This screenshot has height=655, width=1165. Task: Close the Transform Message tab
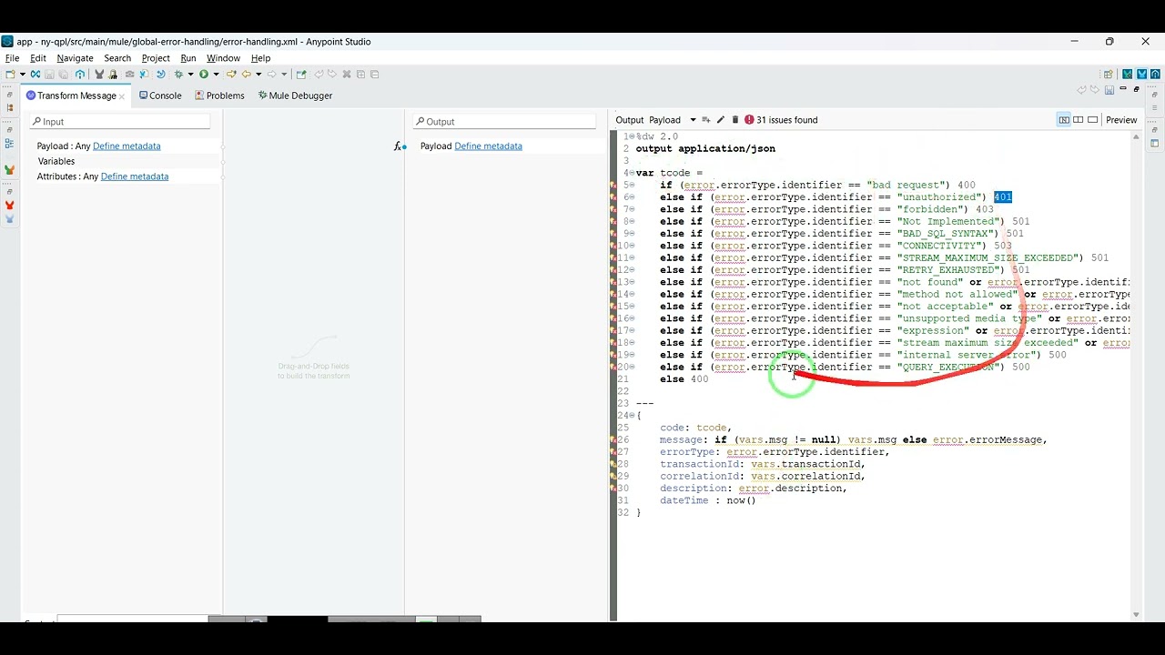tap(121, 96)
